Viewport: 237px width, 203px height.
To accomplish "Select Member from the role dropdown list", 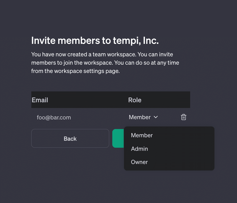I will (x=142, y=135).
